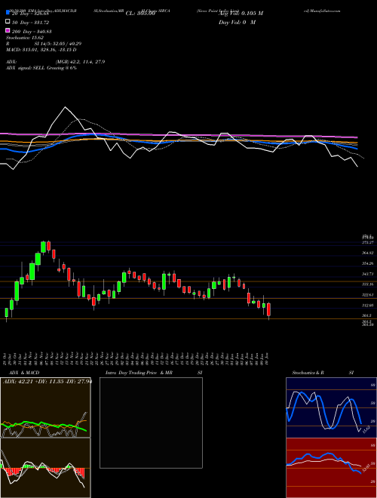Click the 312.05 price axis label

point(368,306)
